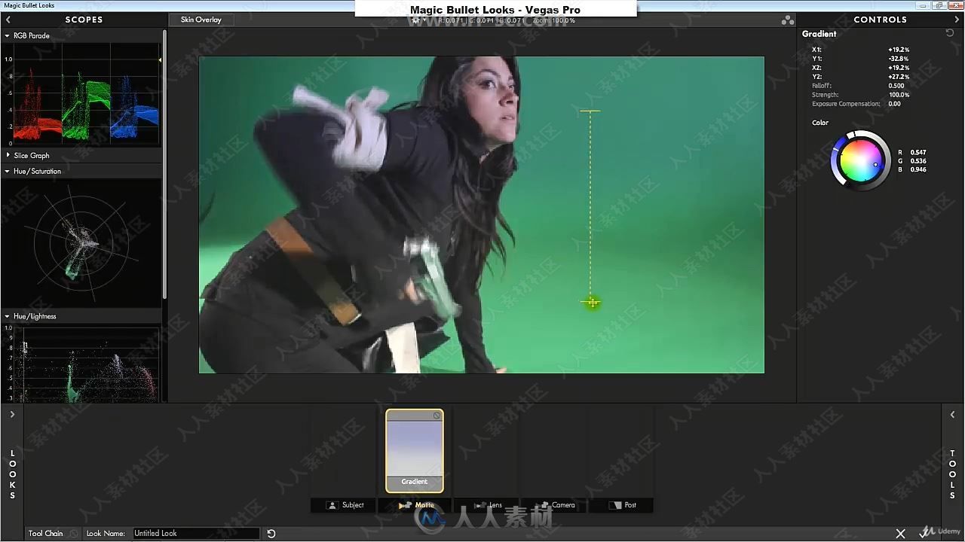Open the vertical TOOLS drawer label
Screen dimensions: 965x542
pos(952,474)
